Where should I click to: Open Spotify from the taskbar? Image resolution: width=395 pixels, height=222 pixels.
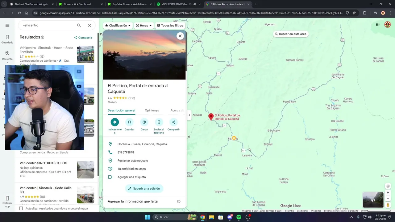[239, 217]
